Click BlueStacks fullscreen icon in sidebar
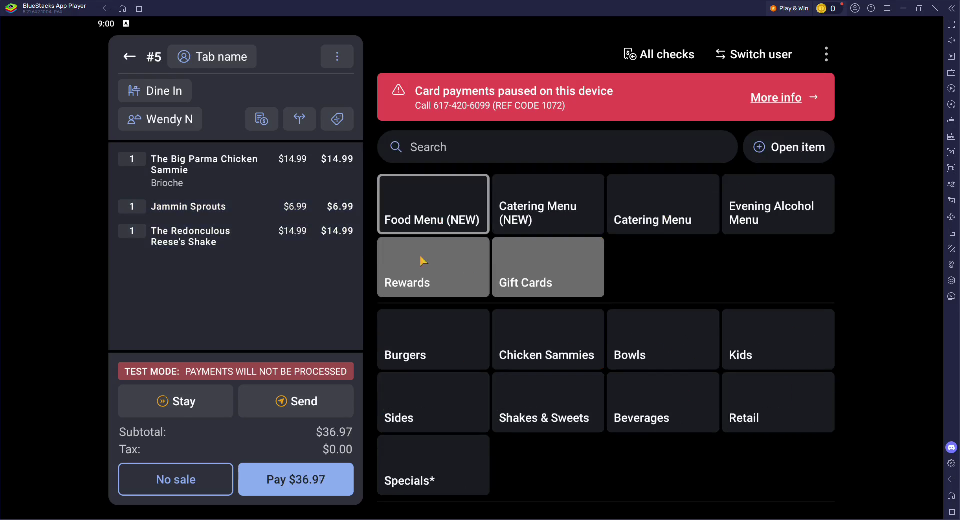The image size is (960, 520). [951, 24]
